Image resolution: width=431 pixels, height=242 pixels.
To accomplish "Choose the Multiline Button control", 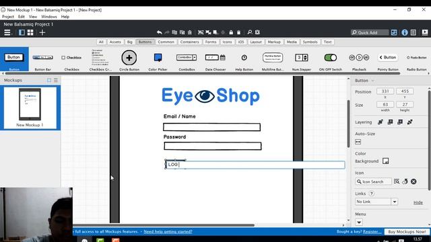I will [273, 61].
